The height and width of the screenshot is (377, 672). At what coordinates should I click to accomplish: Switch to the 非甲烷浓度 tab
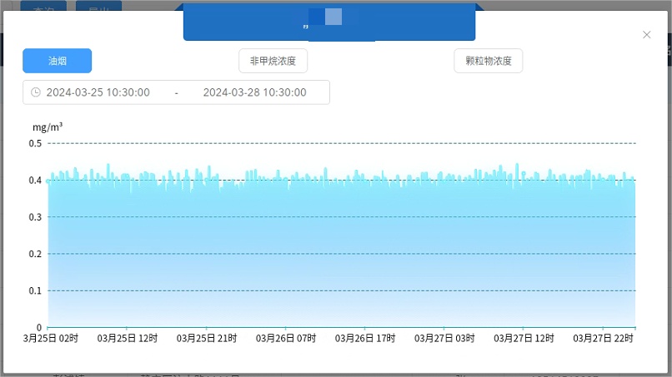(x=273, y=61)
